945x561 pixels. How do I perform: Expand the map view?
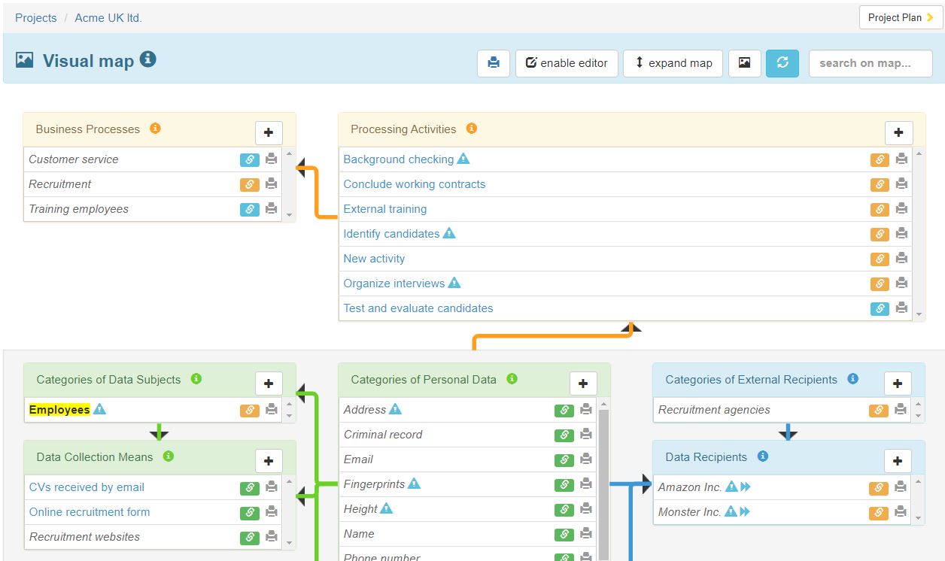pyautogui.click(x=673, y=63)
